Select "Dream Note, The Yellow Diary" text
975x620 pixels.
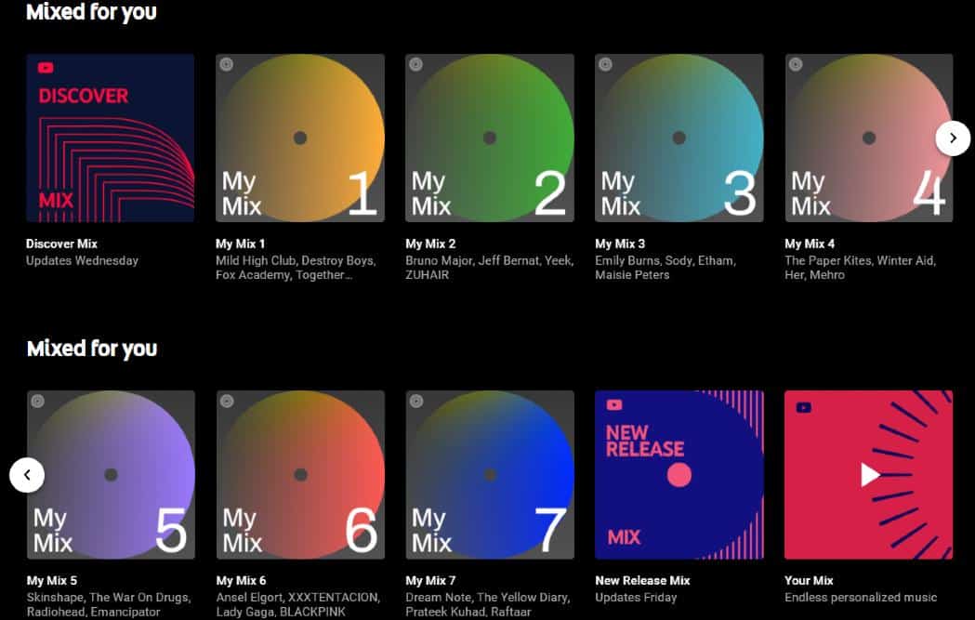pos(487,598)
